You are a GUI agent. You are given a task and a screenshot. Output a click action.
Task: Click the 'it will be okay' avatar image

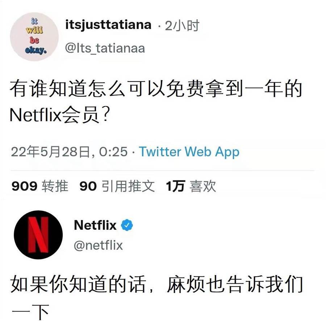point(34,37)
